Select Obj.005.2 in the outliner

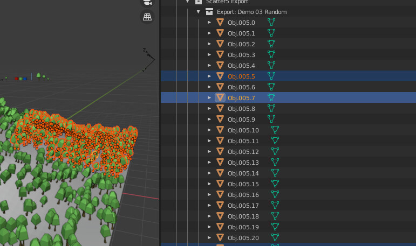pos(241,44)
